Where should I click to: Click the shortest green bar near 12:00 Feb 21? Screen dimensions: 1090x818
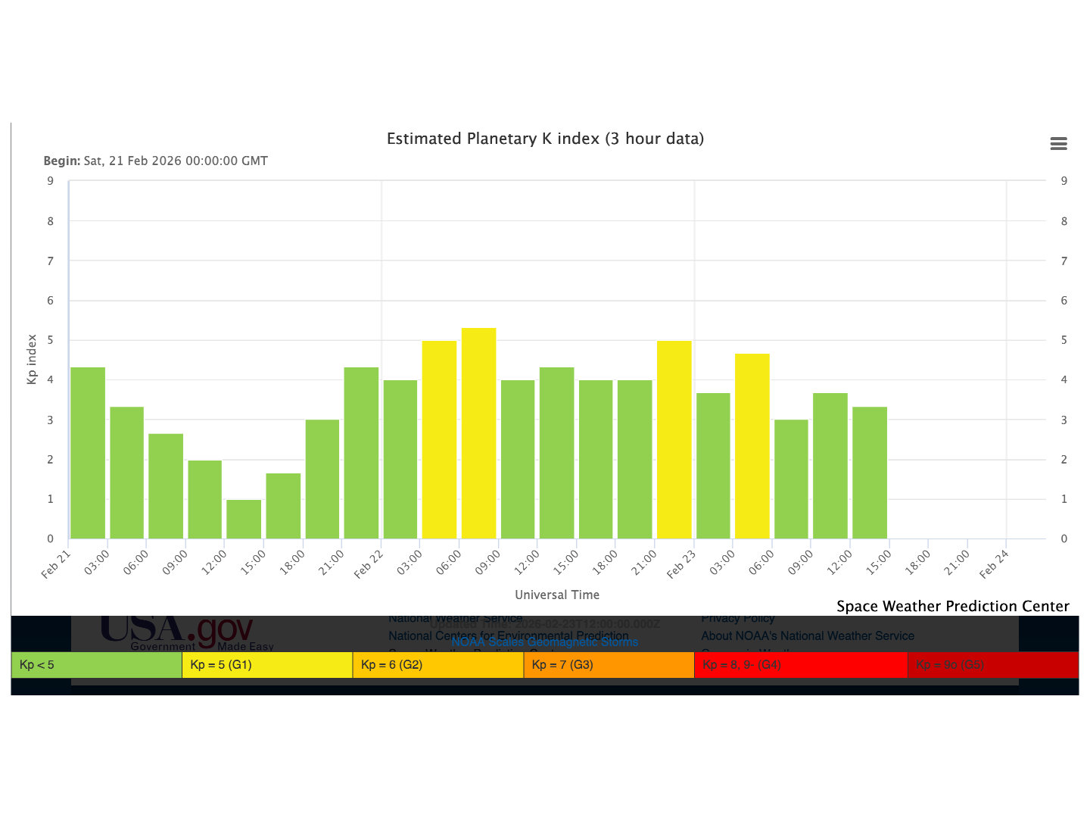coord(244,520)
